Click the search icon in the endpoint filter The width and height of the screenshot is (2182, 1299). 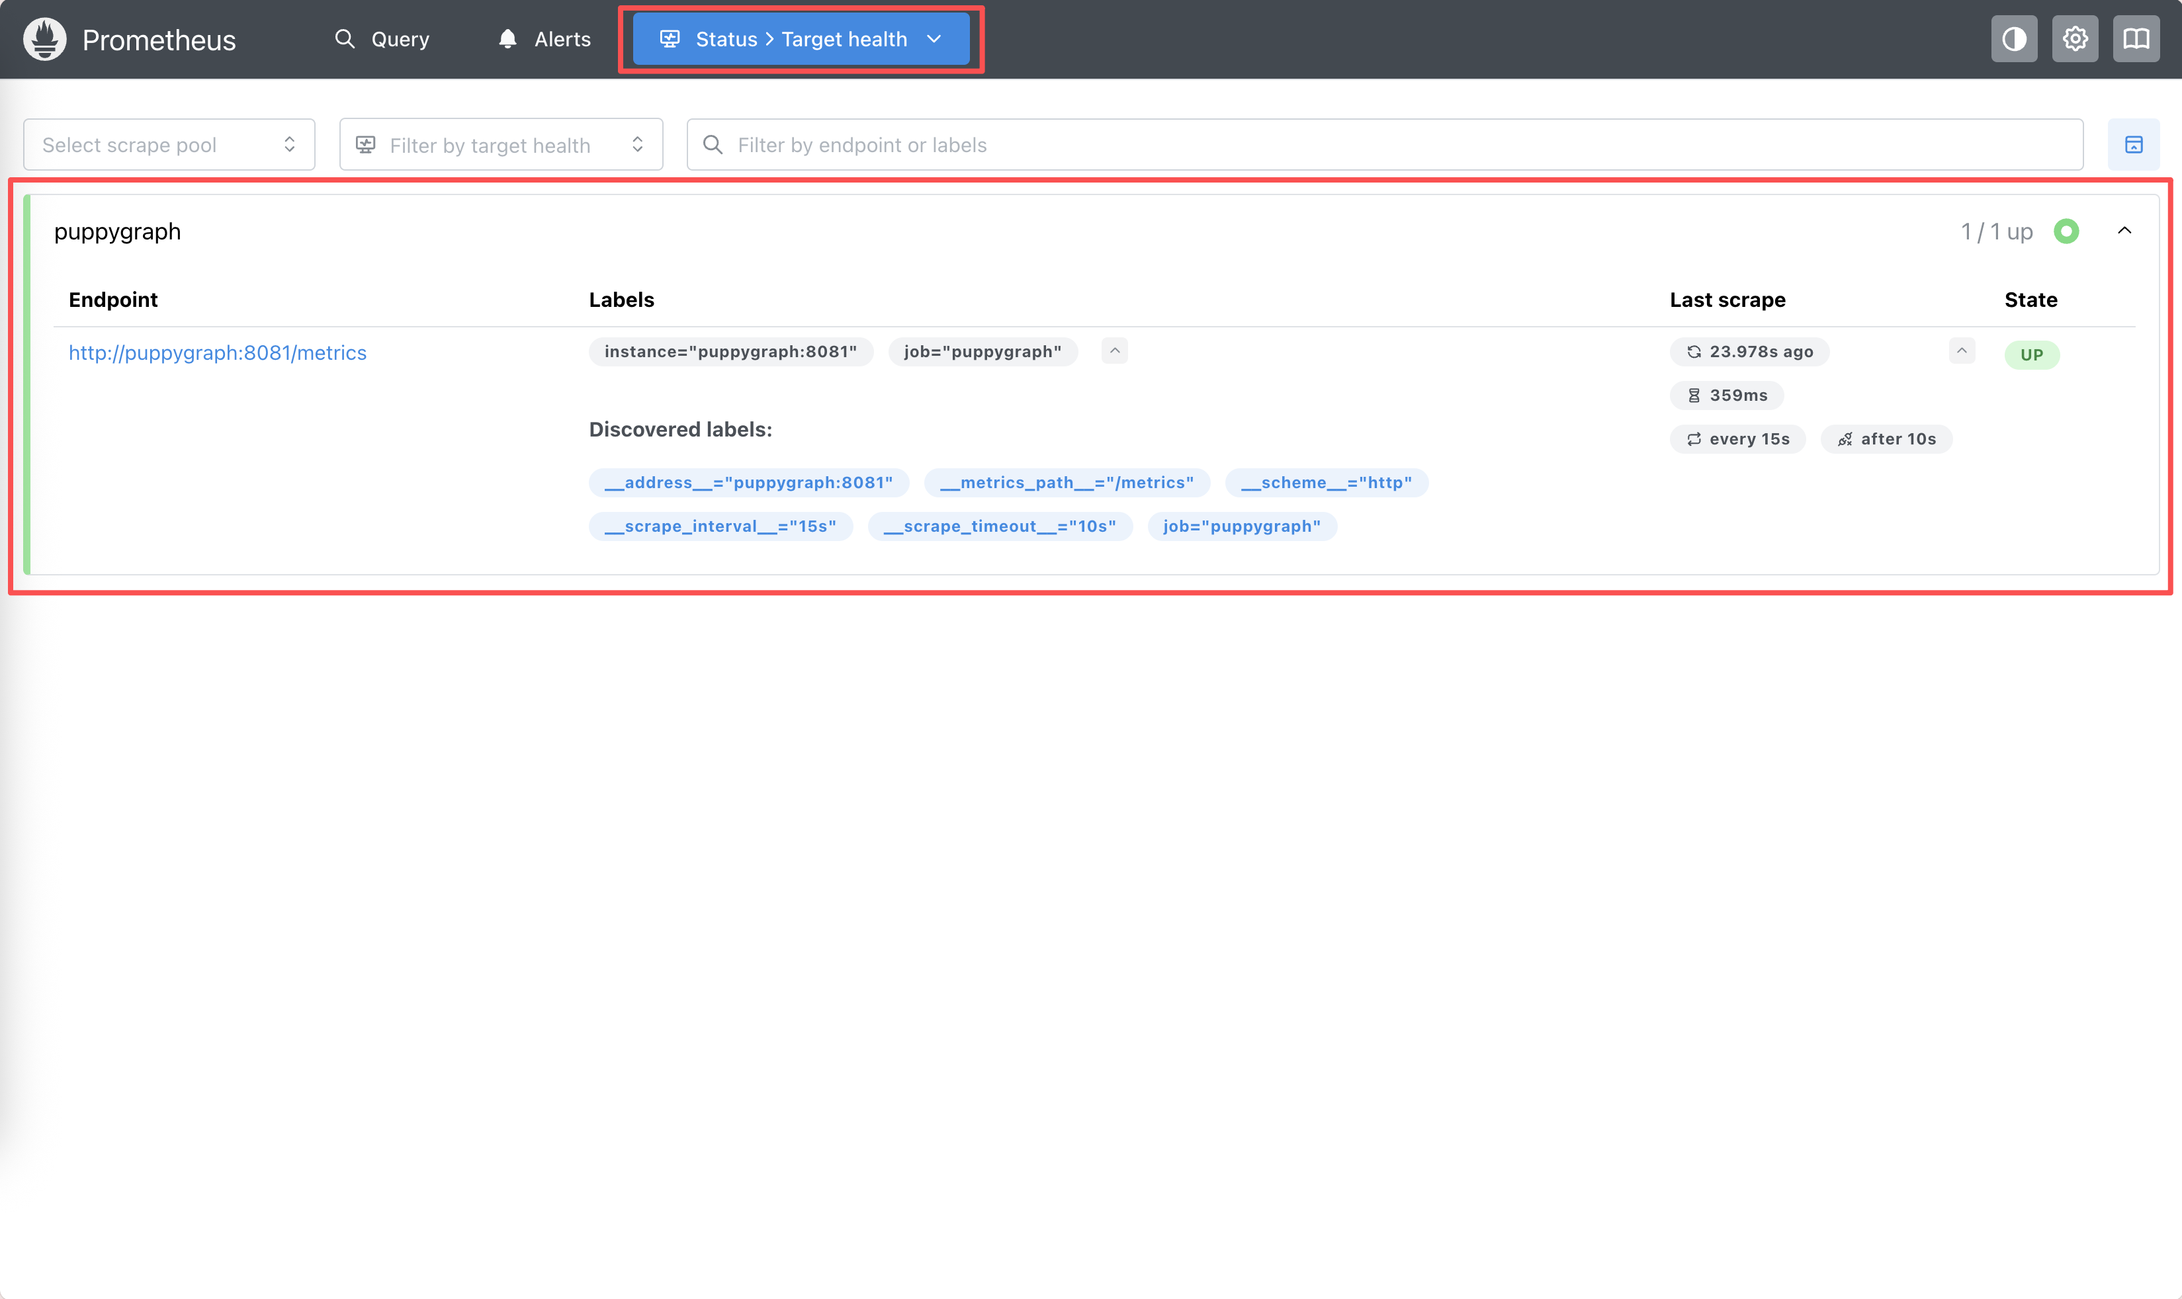point(713,144)
